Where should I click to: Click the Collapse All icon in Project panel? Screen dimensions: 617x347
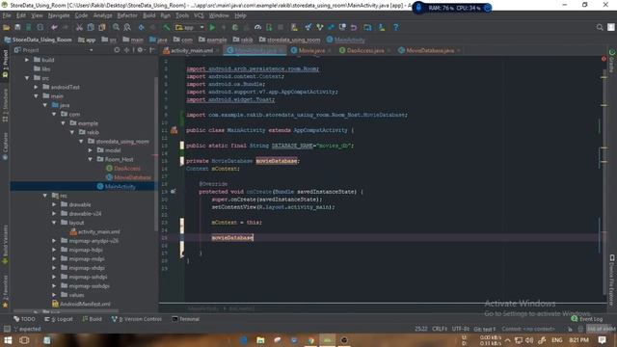click(126, 50)
